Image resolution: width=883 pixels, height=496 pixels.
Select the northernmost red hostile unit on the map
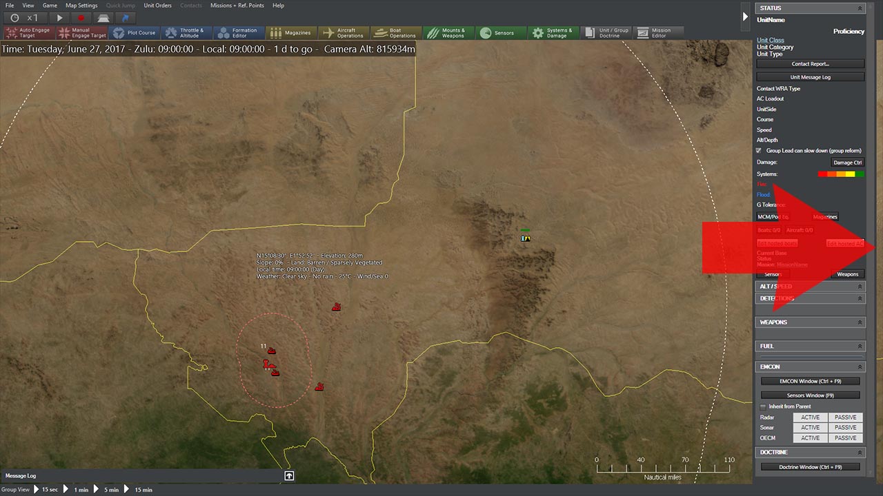point(336,307)
